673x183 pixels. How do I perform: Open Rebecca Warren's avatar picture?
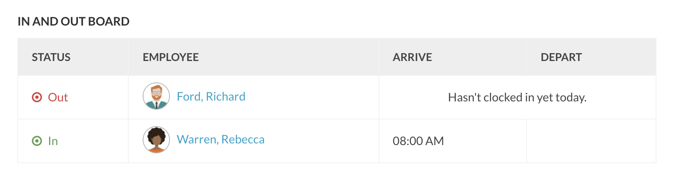click(156, 140)
